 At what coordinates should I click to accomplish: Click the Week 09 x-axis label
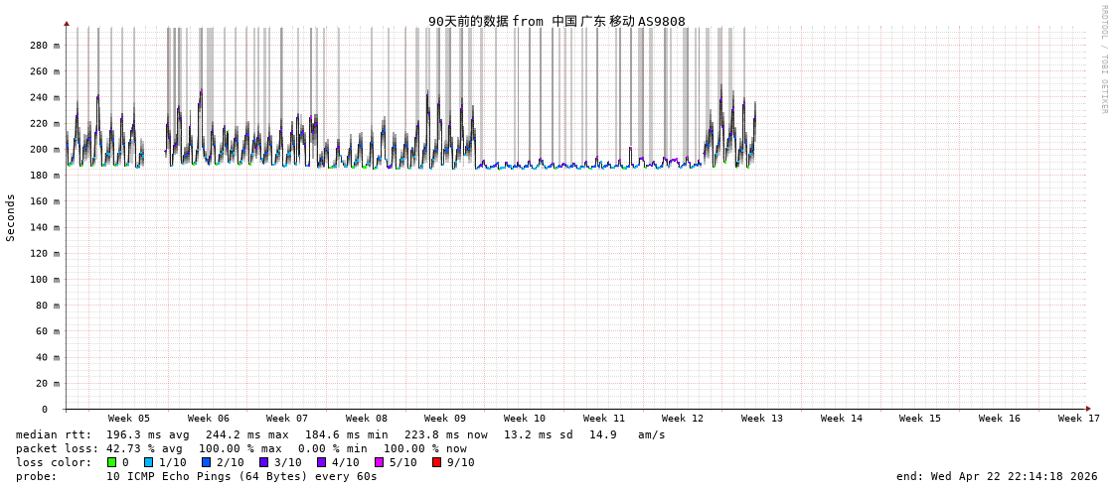(x=445, y=419)
